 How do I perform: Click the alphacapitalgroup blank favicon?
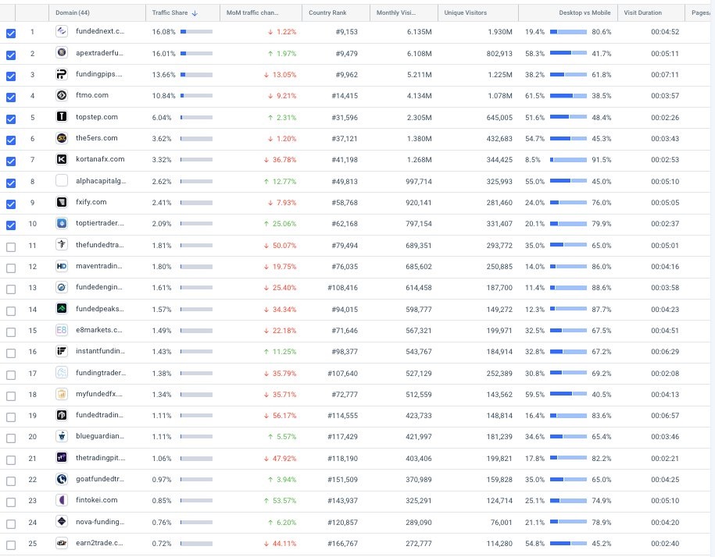(62, 181)
